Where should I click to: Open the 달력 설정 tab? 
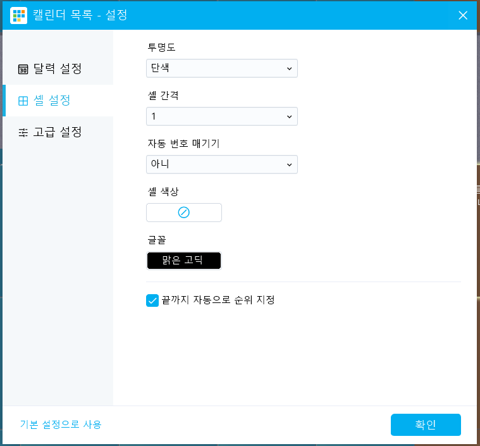[58, 68]
